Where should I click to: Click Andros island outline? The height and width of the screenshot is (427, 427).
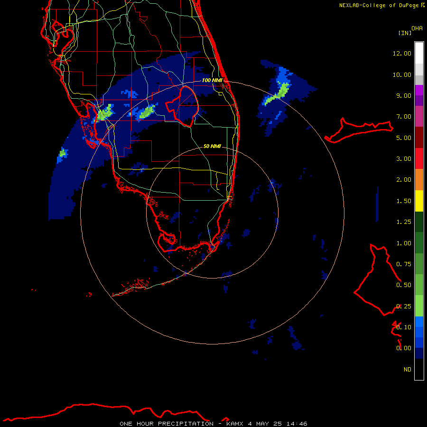coord(378,279)
